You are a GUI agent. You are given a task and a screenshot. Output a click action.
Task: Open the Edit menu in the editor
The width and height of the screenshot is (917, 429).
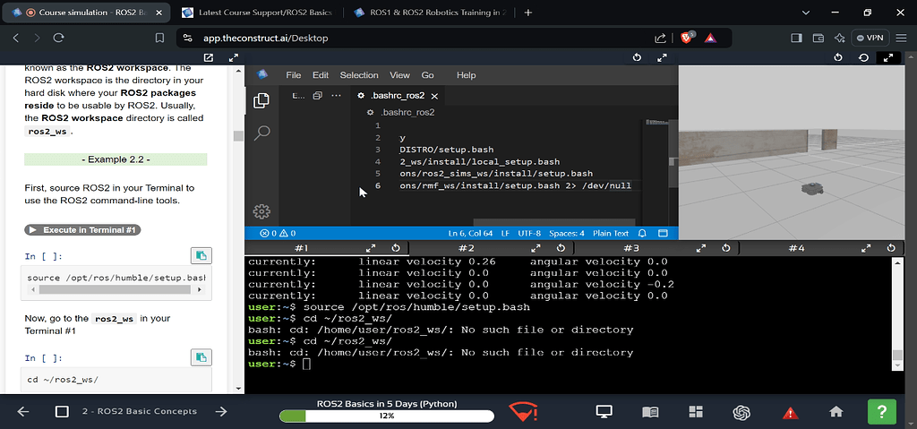321,75
